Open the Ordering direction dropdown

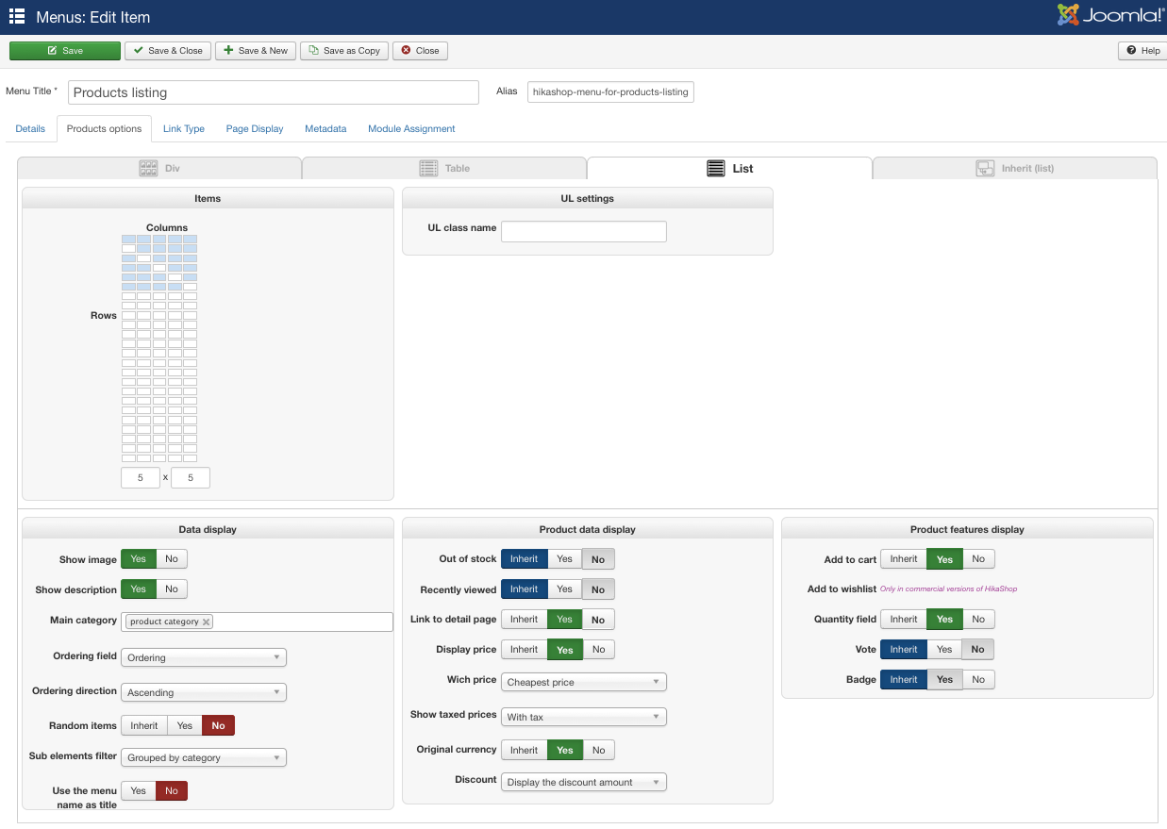coord(204,692)
